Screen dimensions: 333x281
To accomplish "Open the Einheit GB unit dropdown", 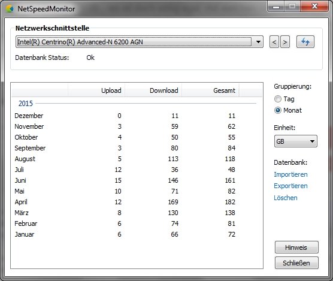I will (x=296, y=141).
